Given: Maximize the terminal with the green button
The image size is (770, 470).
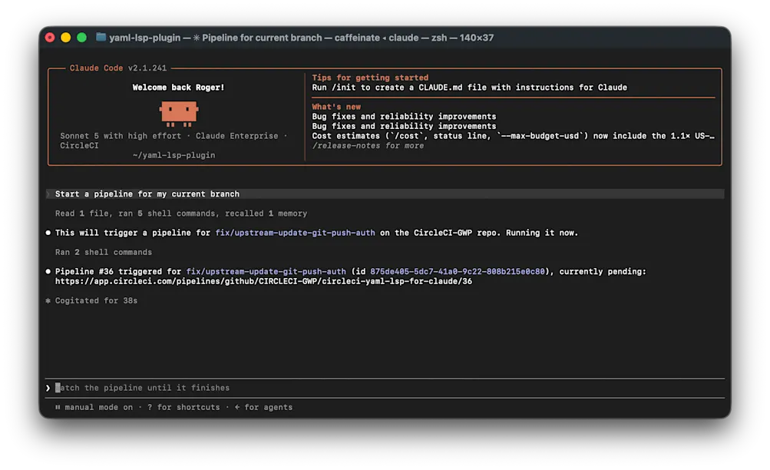Looking at the screenshot, I should pos(82,38).
